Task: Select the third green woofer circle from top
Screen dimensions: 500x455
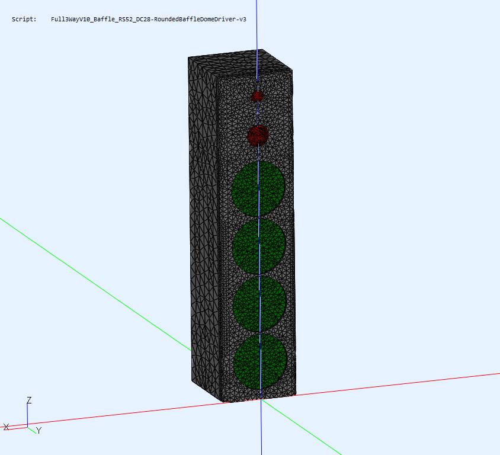Action: click(x=259, y=303)
